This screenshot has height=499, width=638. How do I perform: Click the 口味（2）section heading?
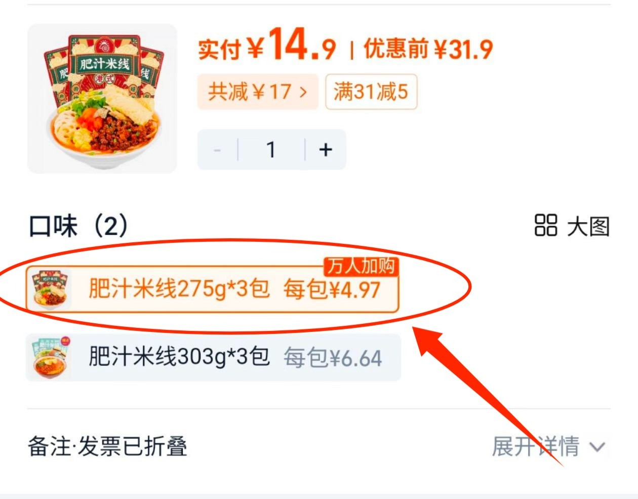click(78, 226)
